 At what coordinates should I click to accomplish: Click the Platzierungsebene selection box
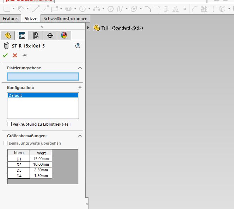click(x=43, y=76)
